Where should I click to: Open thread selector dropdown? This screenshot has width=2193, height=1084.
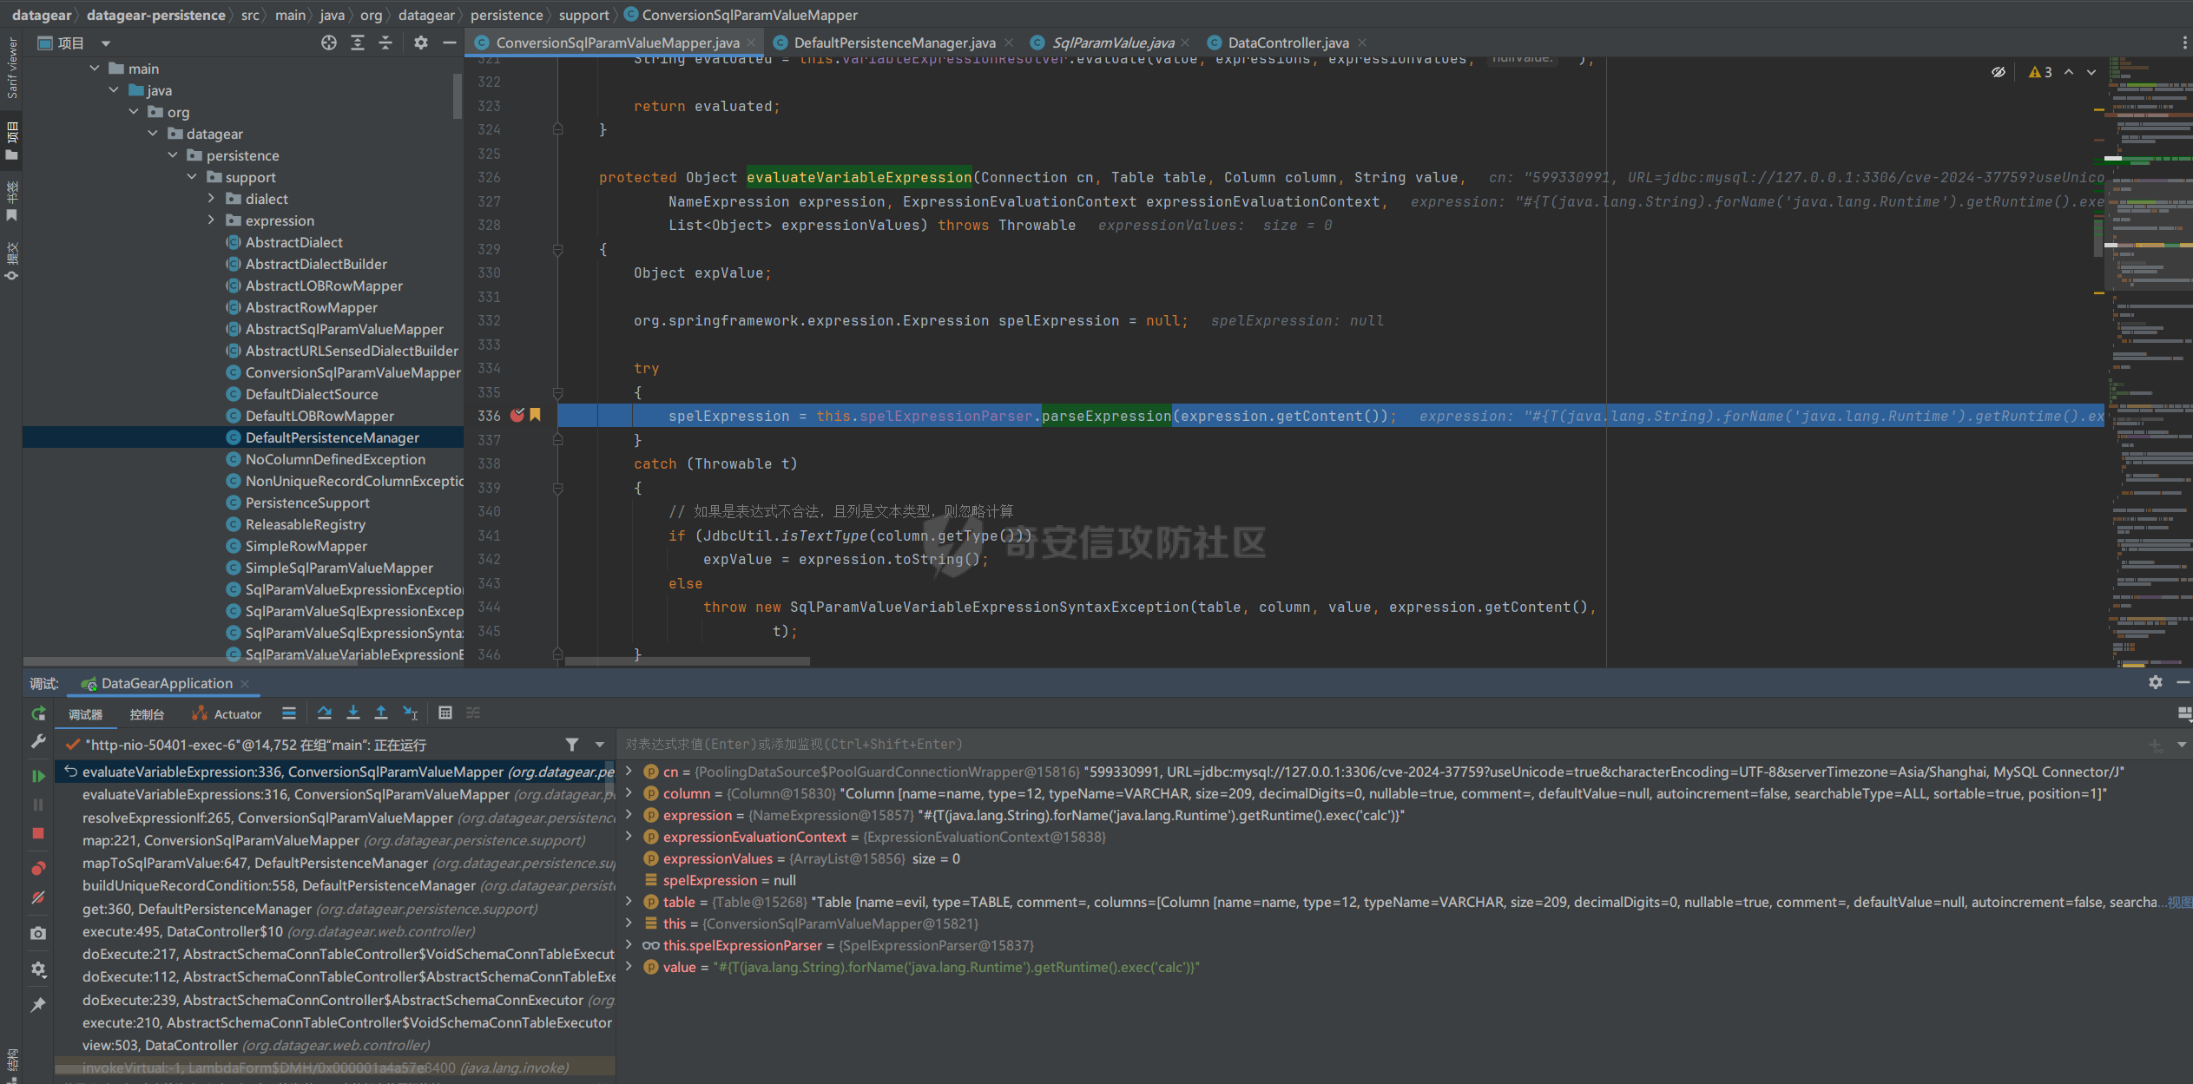click(x=600, y=745)
